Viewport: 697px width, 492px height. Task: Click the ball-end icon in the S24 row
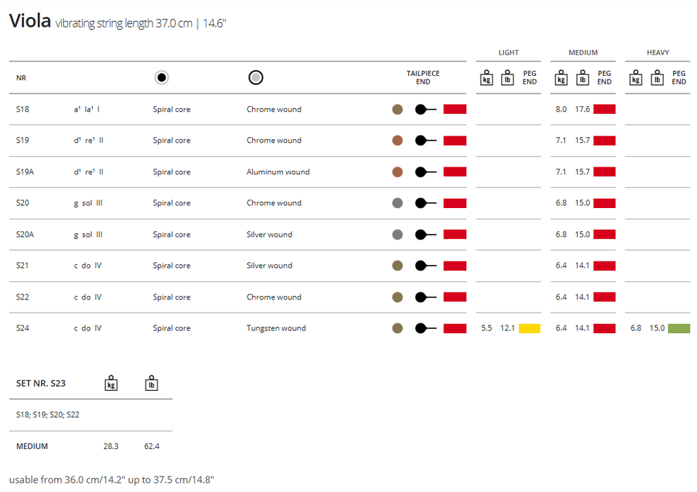[x=426, y=329]
